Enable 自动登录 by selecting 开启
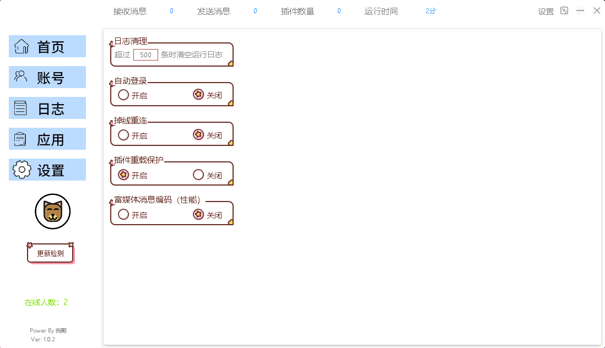The width and height of the screenshot is (605, 348). (124, 95)
